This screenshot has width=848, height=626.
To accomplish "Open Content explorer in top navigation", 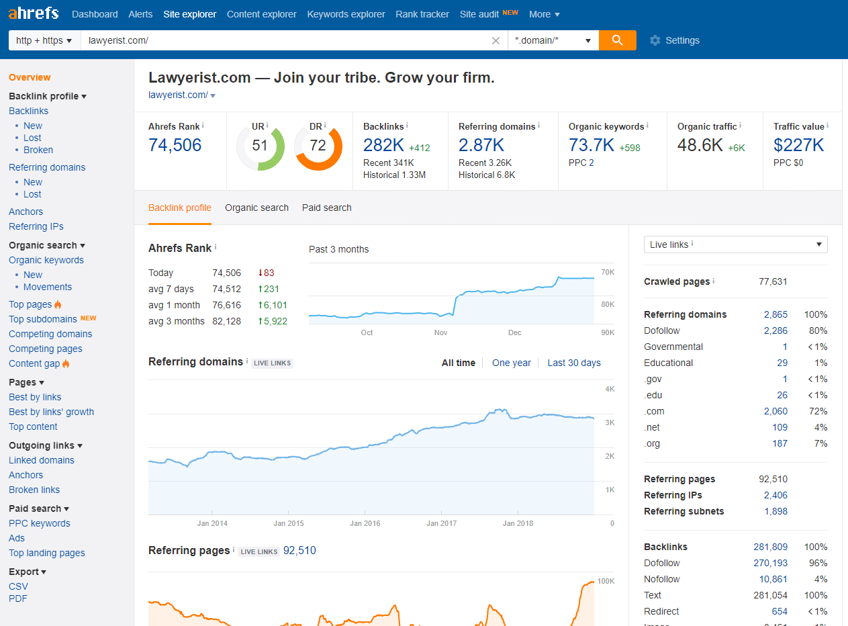I will 262,14.
